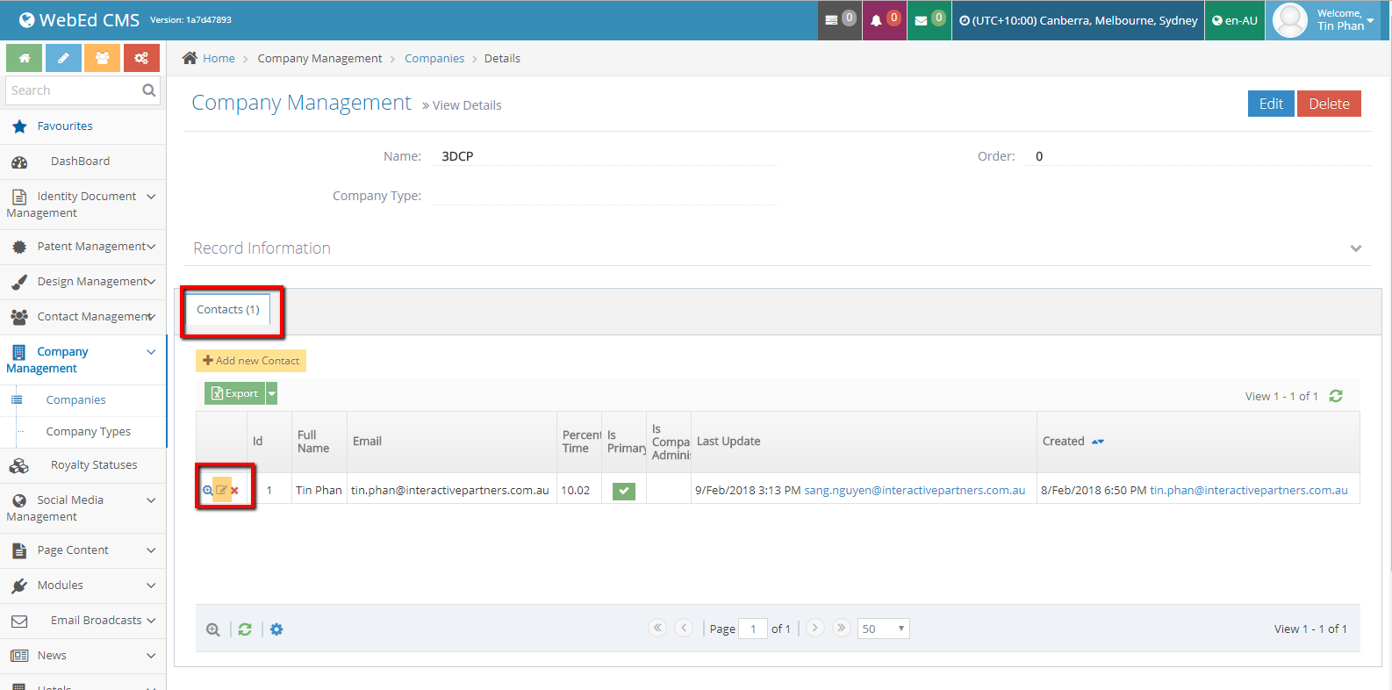Click the edit icon for Tin Phan
This screenshot has height=690, width=1392.
[x=222, y=490]
